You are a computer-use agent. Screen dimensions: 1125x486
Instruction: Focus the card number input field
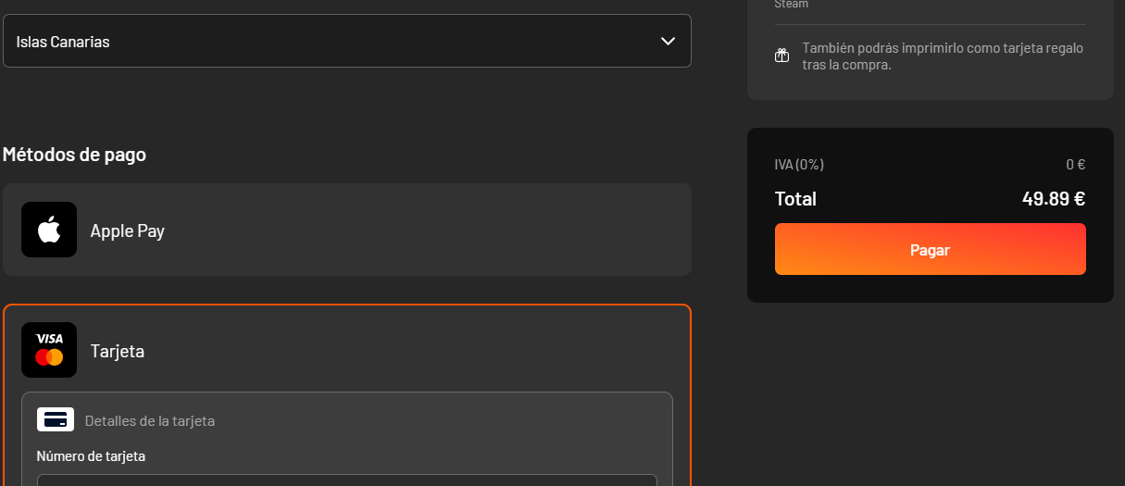tap(347, 480)
